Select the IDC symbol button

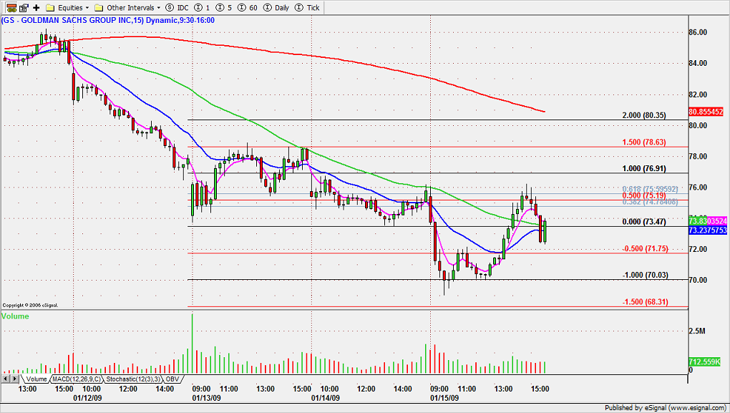pos(177,7)
